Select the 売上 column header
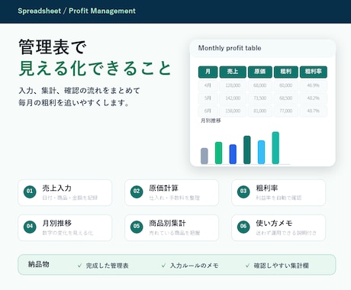The width and height of the screenshot is (351, 290). tap(233, 72)
